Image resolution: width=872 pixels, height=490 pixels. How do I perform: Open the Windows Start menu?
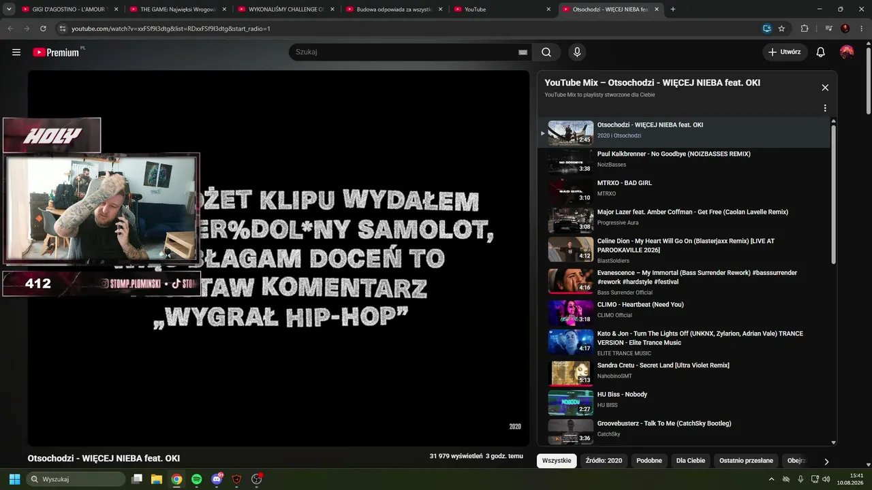(14, 479)
